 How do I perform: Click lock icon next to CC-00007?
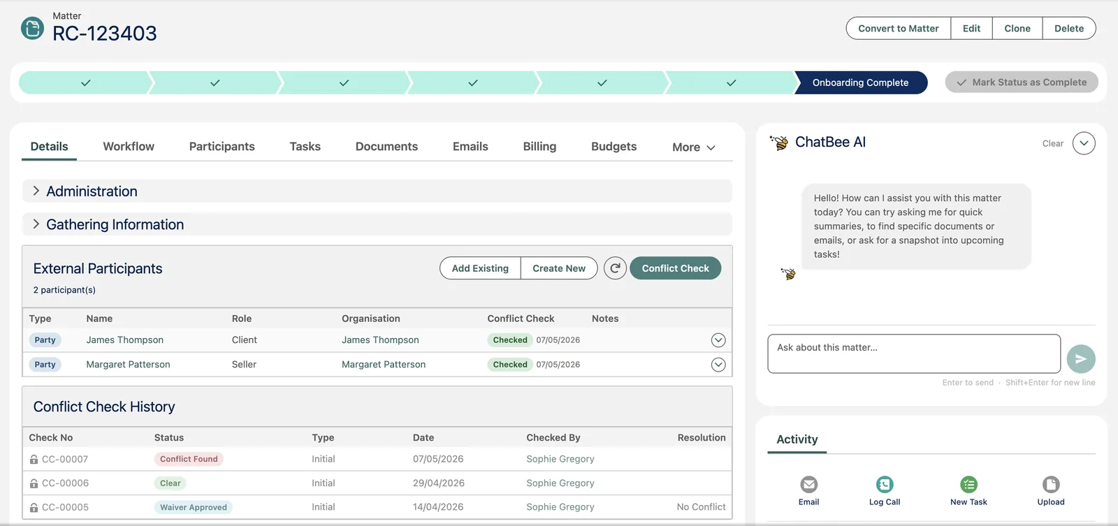(34, 459)
